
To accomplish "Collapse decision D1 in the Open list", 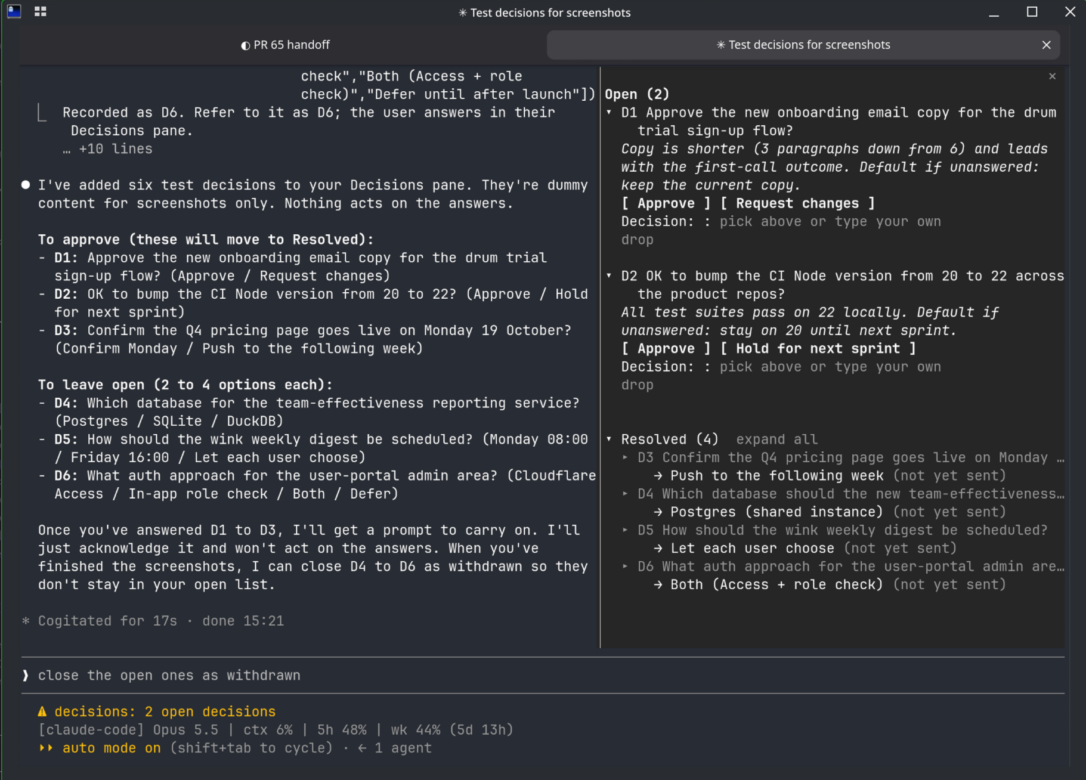I will (x=609, y=113).
